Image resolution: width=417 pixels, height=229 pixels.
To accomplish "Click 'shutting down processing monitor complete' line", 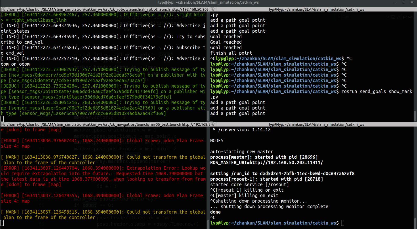I will point(269,207).
